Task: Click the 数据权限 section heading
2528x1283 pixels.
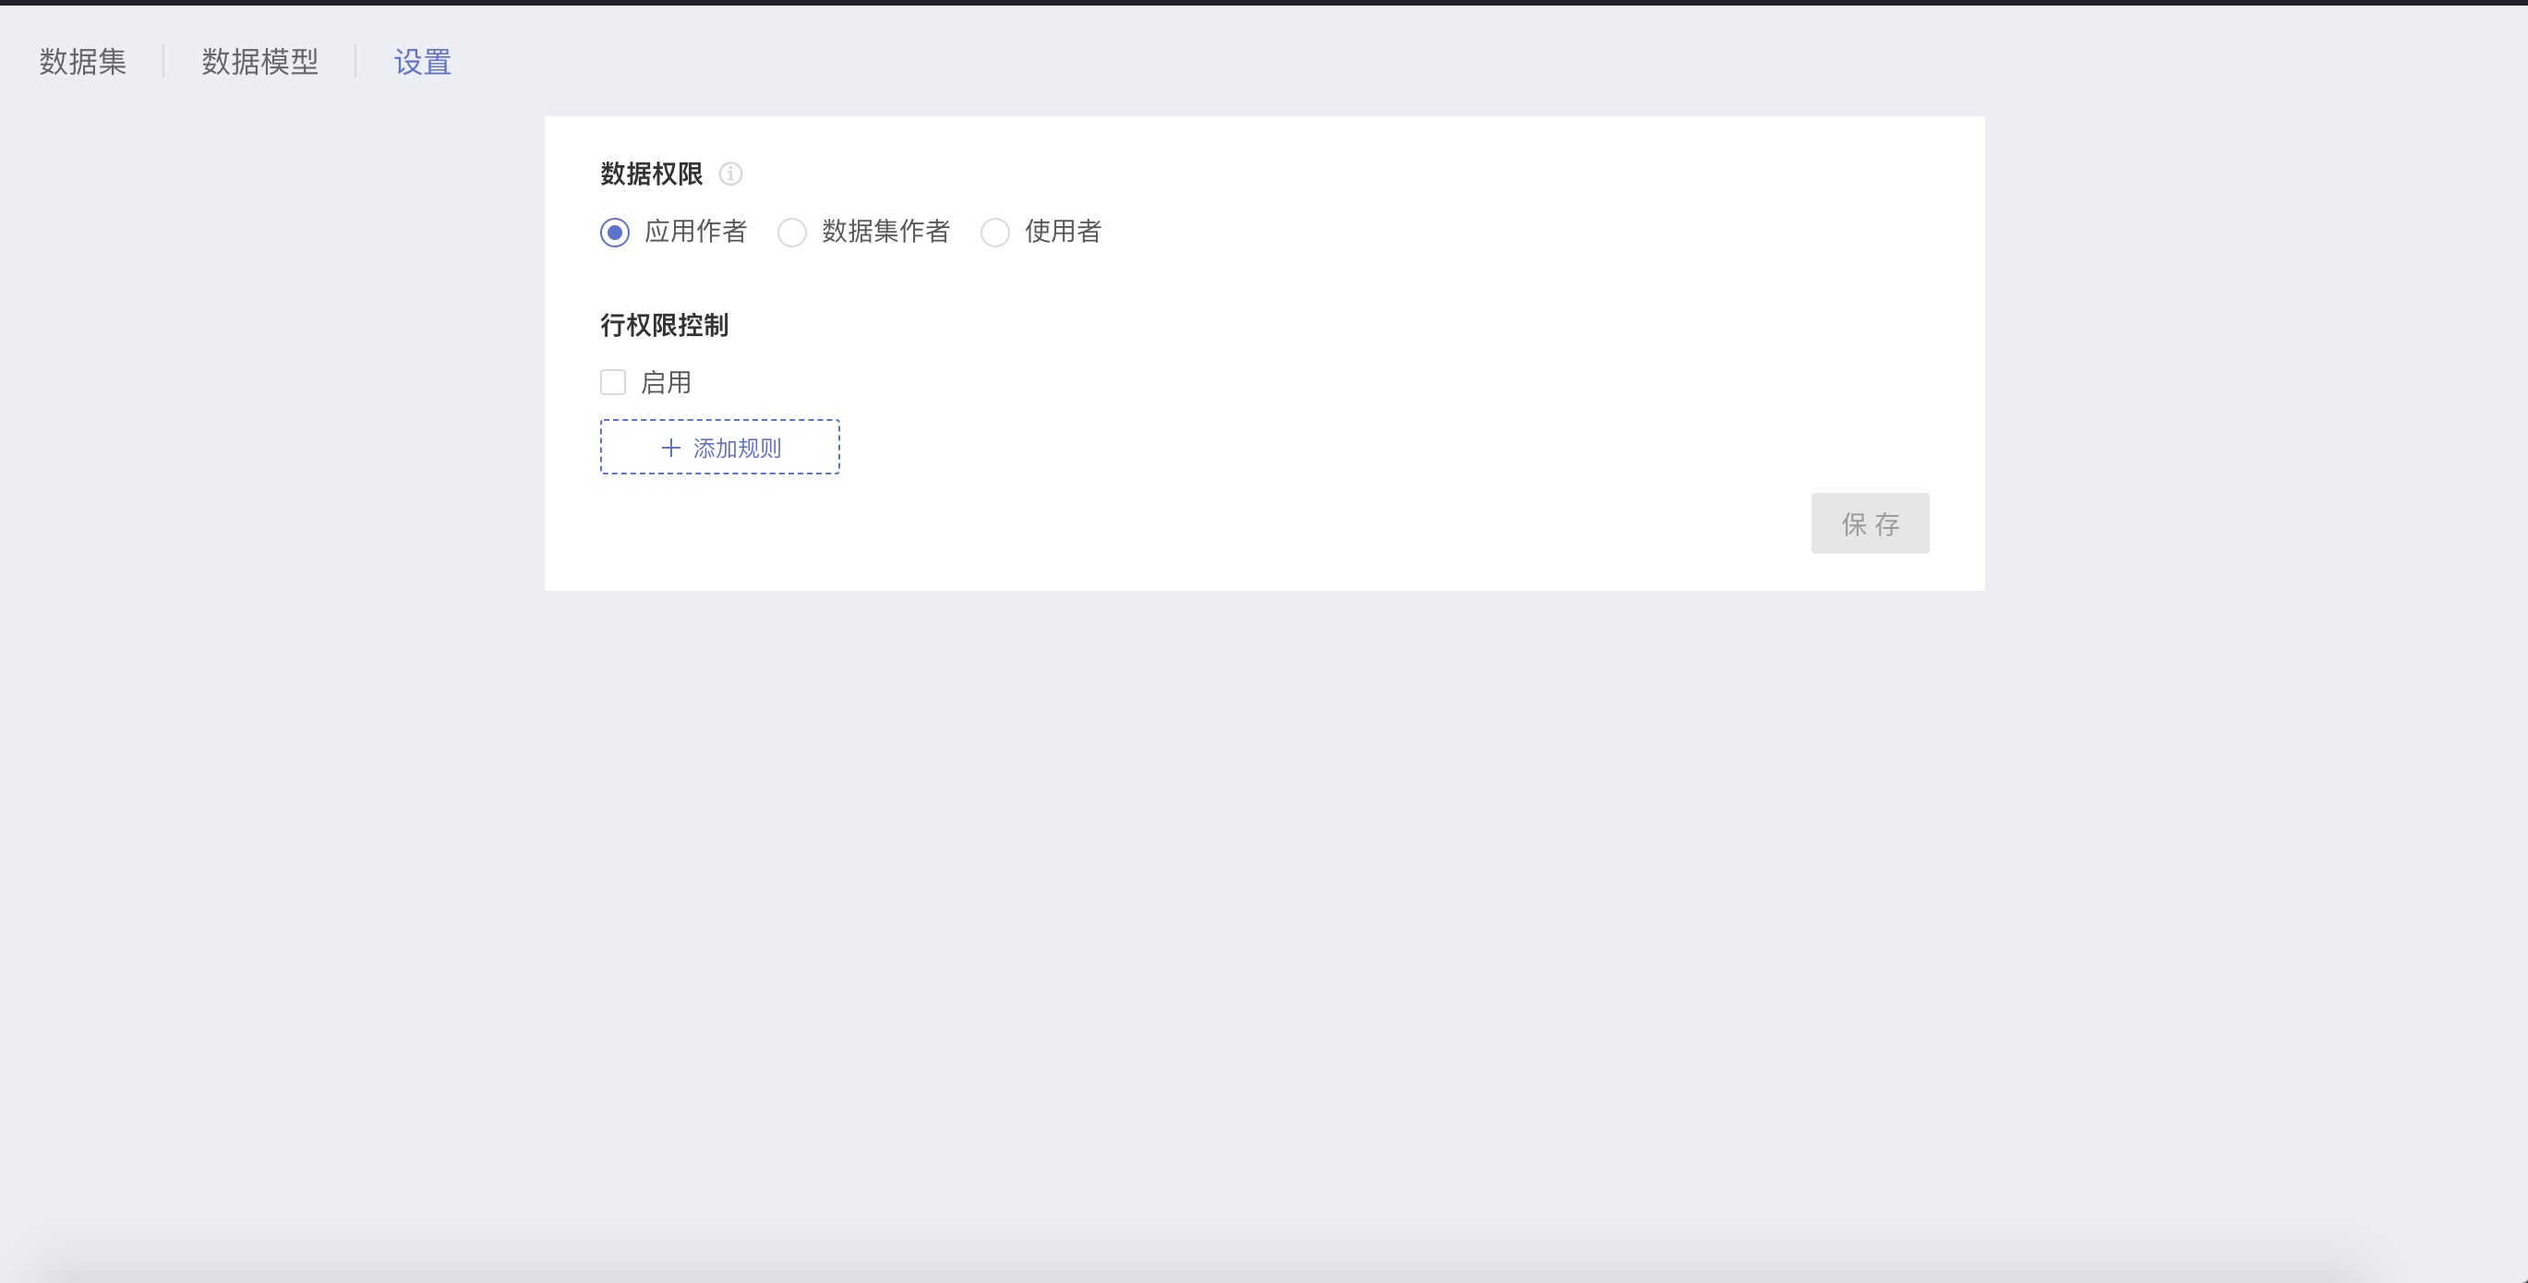Action: (652, 174)
